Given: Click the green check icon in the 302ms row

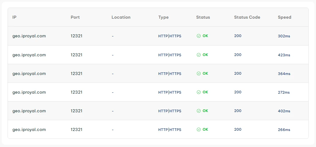Looking at the screenshot, I should [198, 36].
